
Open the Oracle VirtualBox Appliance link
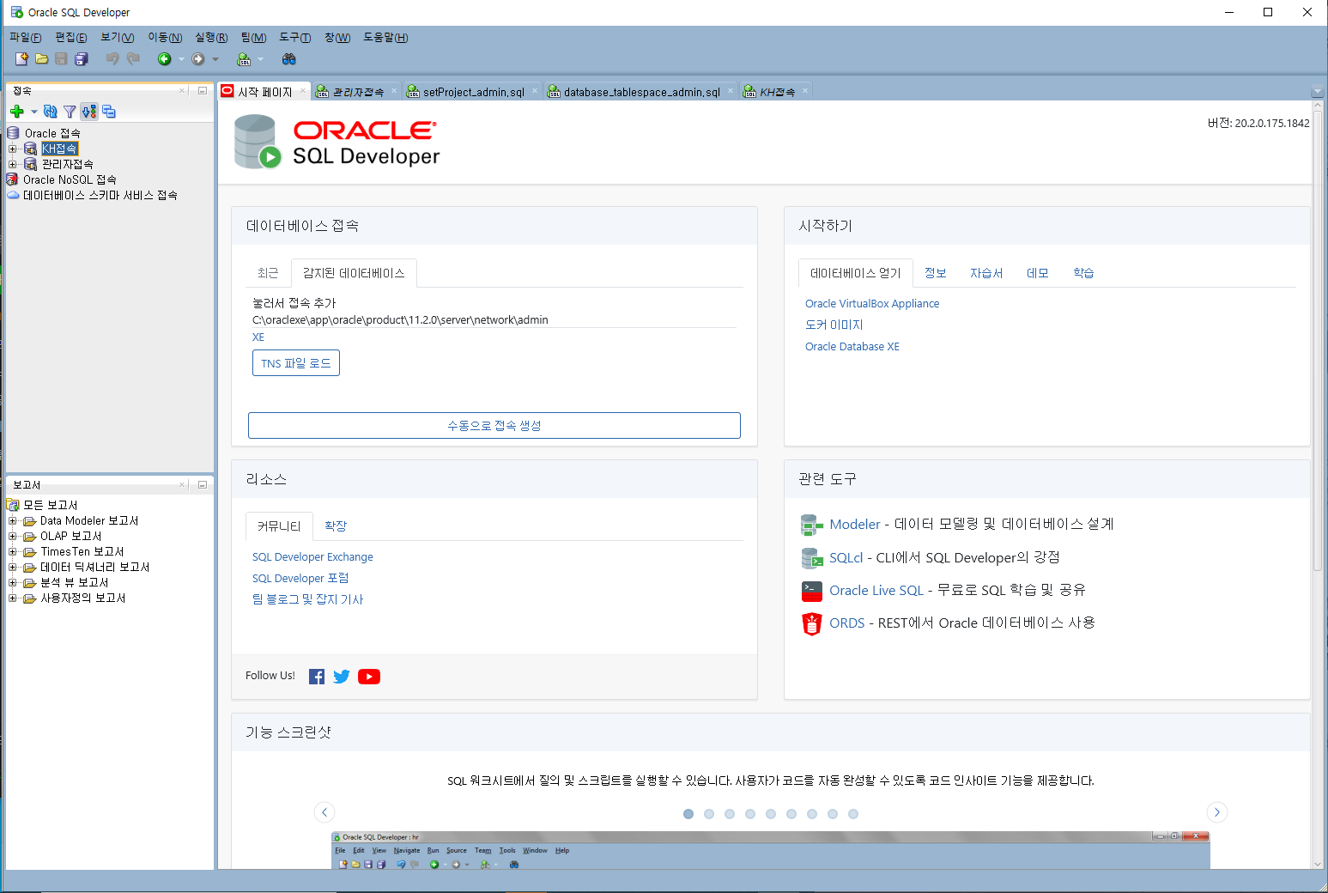(x=872, y=304)
